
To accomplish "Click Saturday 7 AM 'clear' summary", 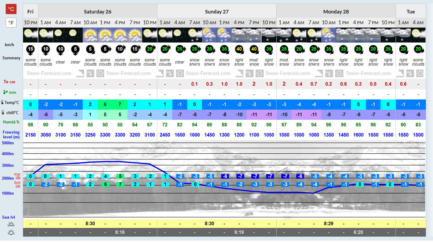I will coord(76,62).
